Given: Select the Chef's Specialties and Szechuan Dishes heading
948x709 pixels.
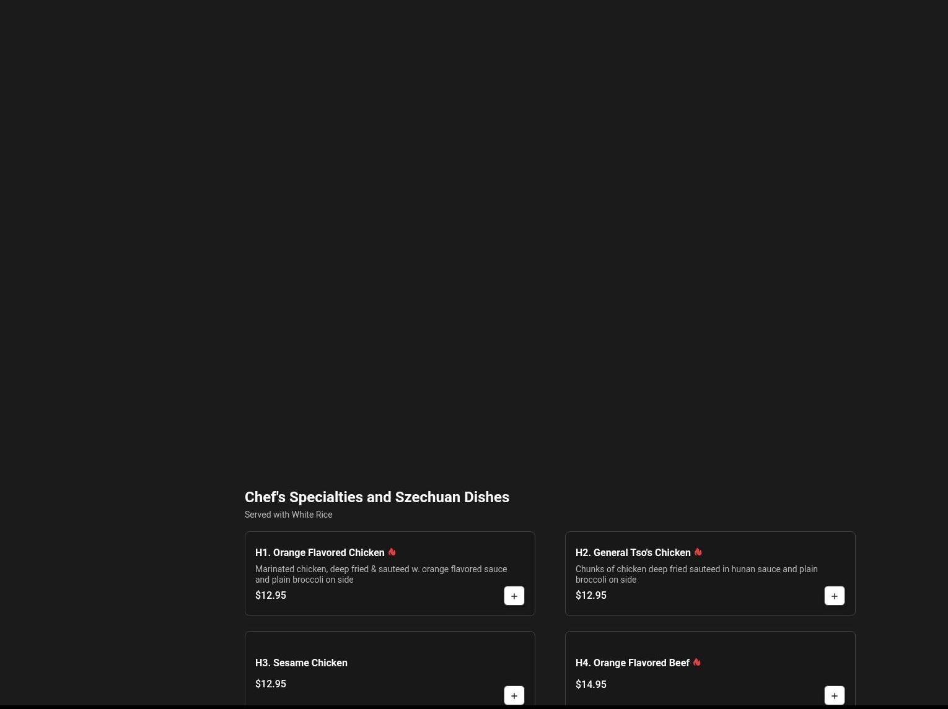Looking at the screenshot, I should (x=377, y=497).
